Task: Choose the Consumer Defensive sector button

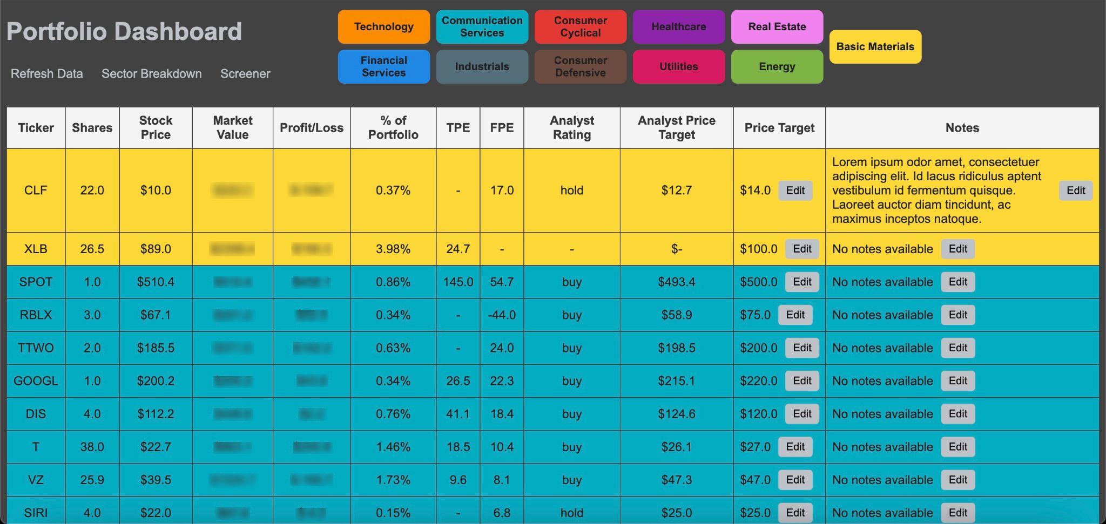Action: click(x=581, y=66)
